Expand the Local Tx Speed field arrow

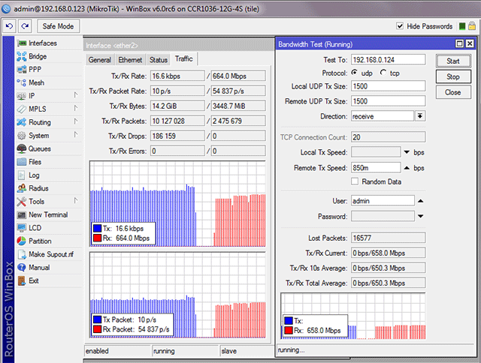point(407,152)
